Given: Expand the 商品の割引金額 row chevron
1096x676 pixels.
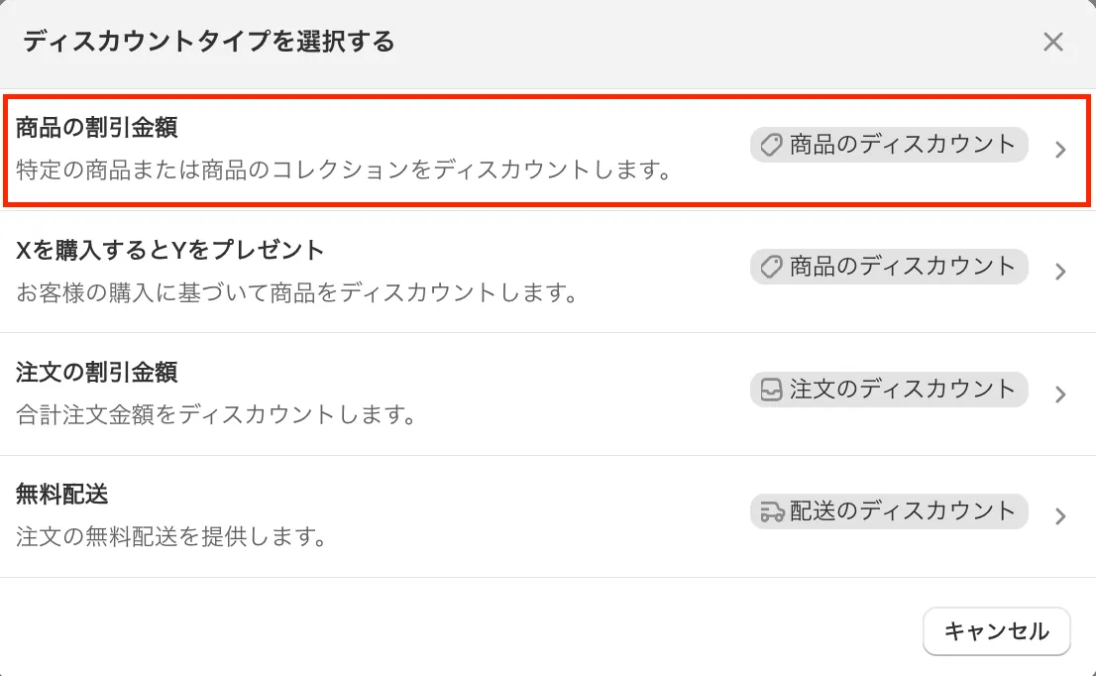Looking at the screenshot, I should click(1060, 151).
